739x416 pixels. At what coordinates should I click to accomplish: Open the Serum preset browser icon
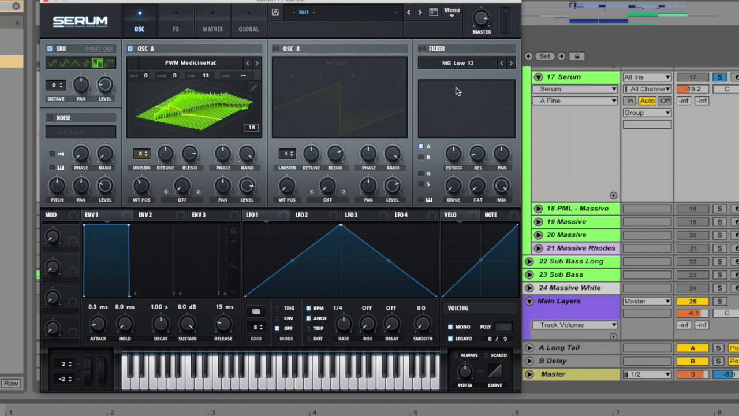434,12
